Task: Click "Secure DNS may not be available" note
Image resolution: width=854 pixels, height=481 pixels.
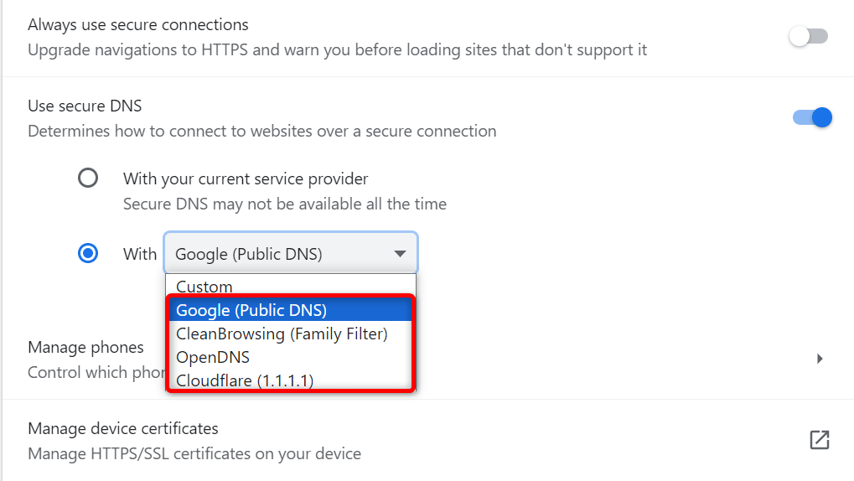Action: point(285,204)
